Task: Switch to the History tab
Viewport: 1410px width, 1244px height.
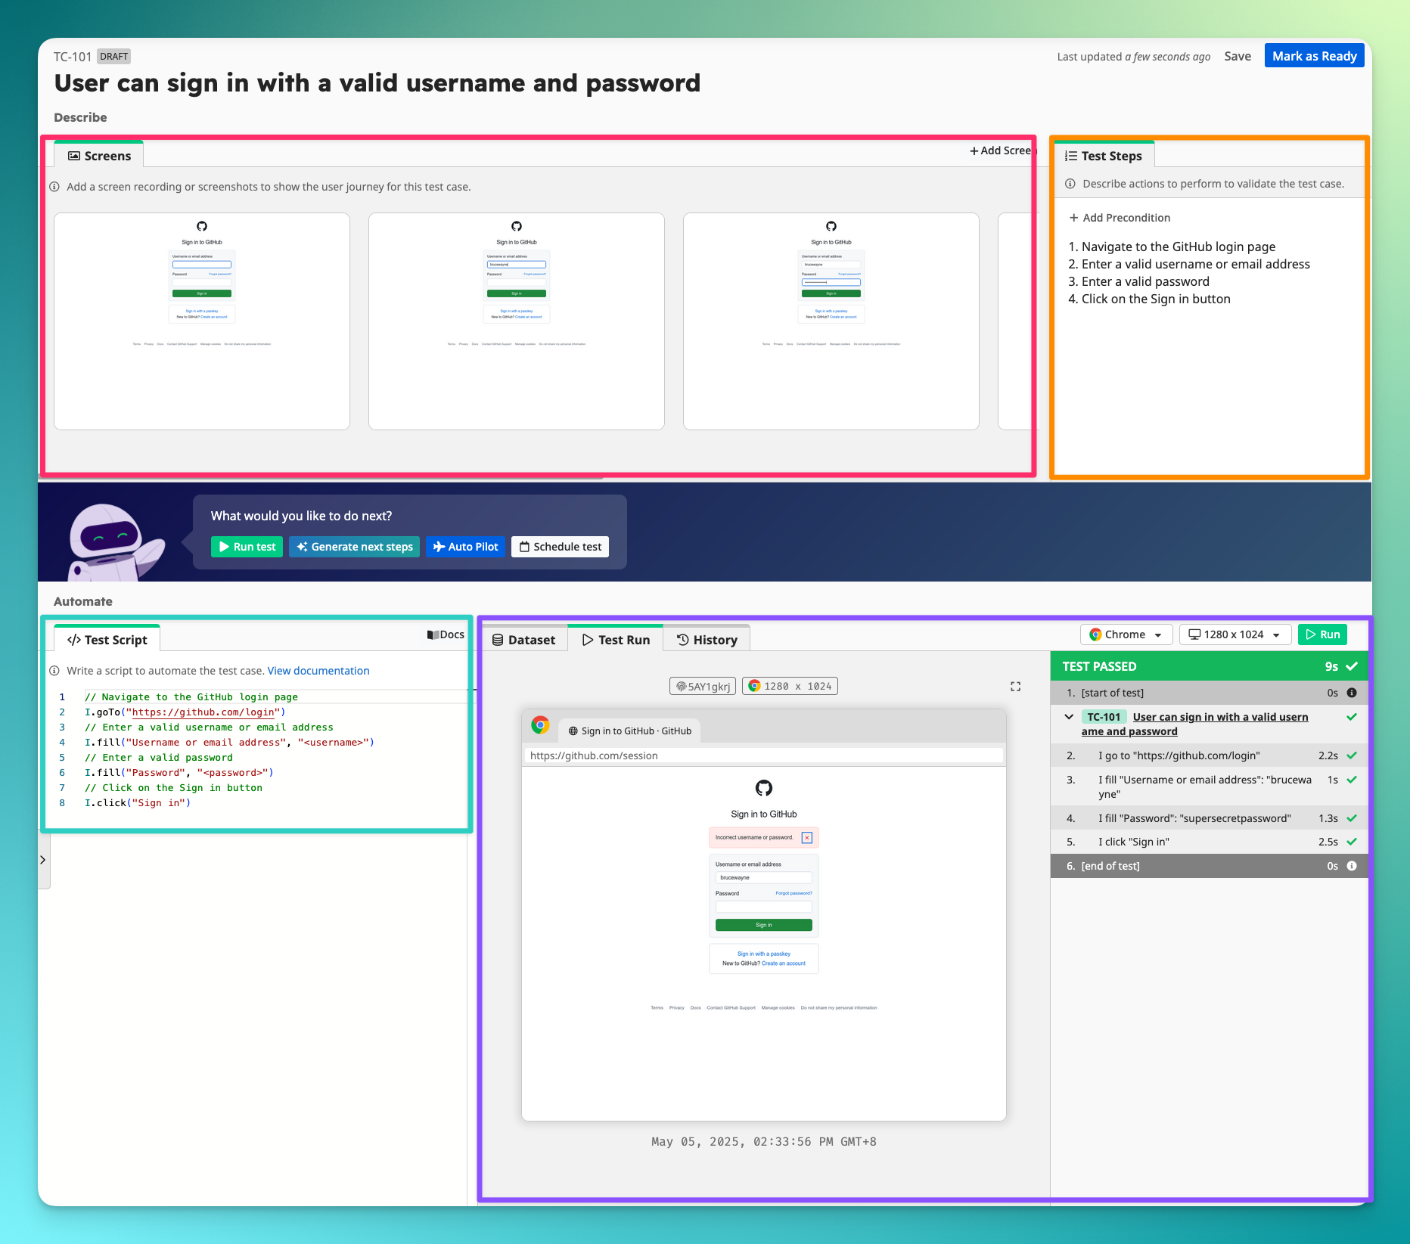Action: pos(707,640)
